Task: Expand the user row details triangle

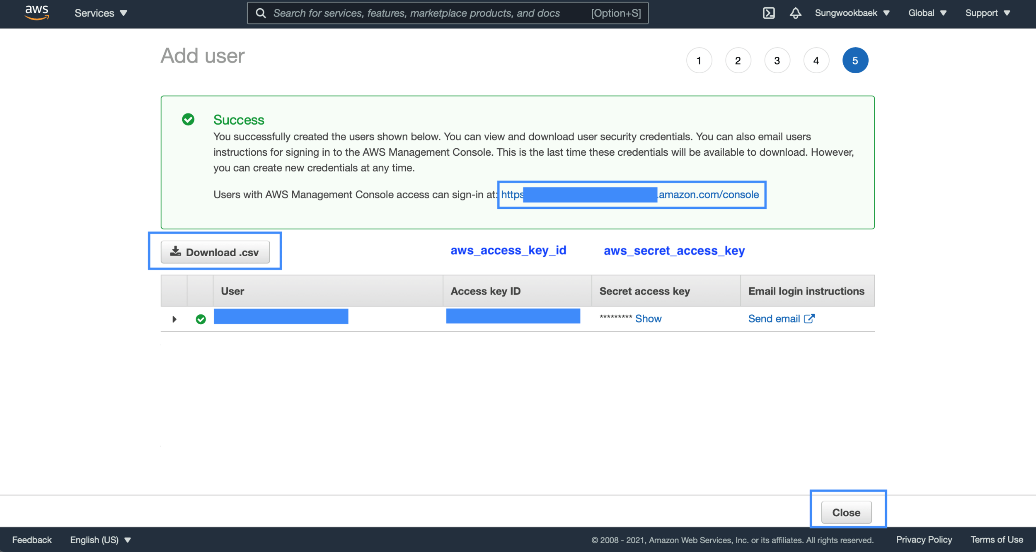Action: 174,318
